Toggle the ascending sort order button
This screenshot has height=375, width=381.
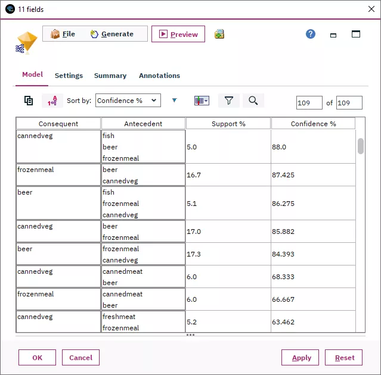[52, 101]
